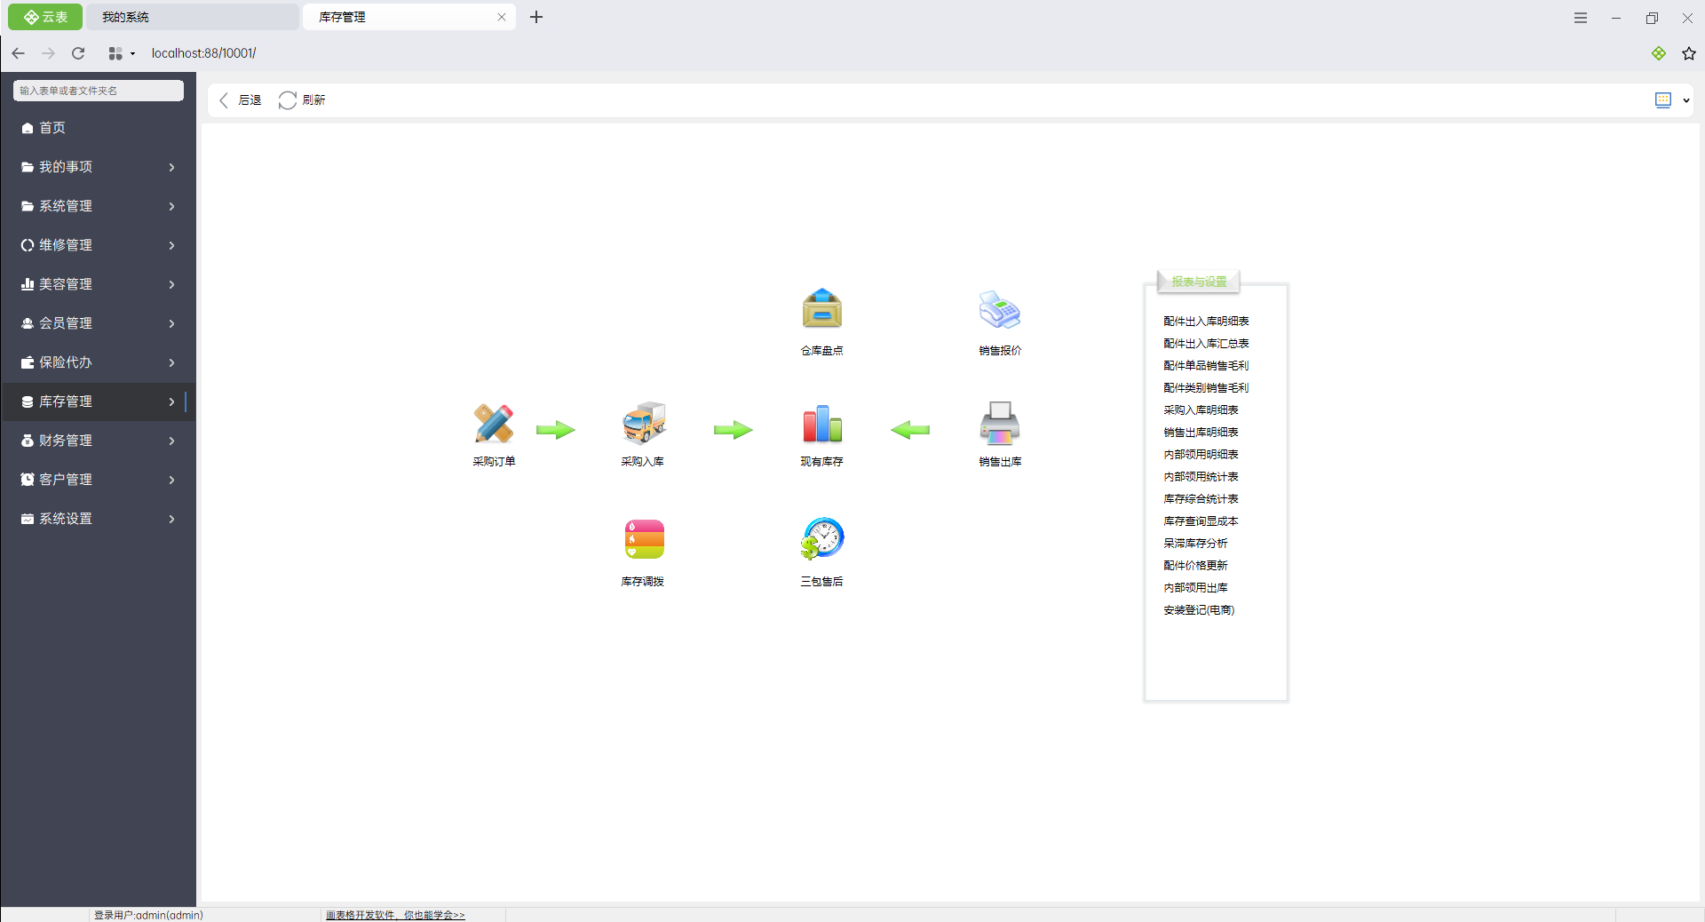Open the 现有库存 bar chart icon
Screen dimensions: 1705x922
tap(821, 424)
